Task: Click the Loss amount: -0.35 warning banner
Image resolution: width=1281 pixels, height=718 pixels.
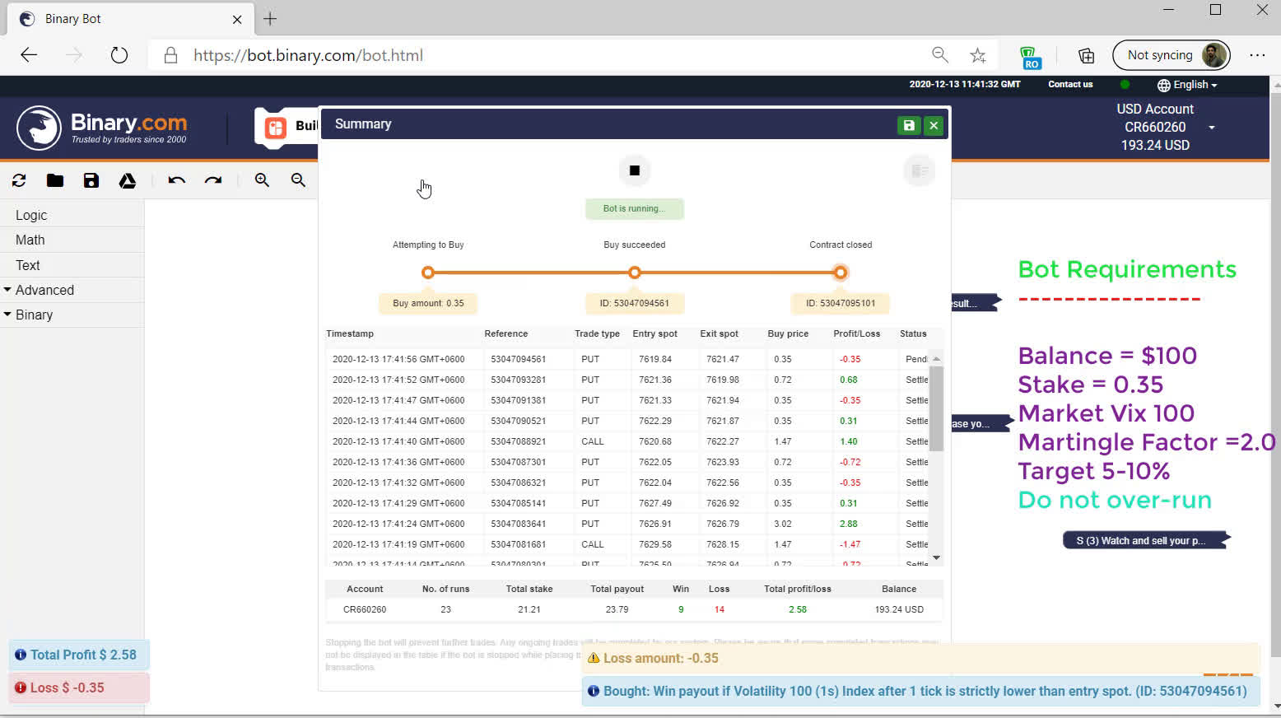Action: (920, 659)
